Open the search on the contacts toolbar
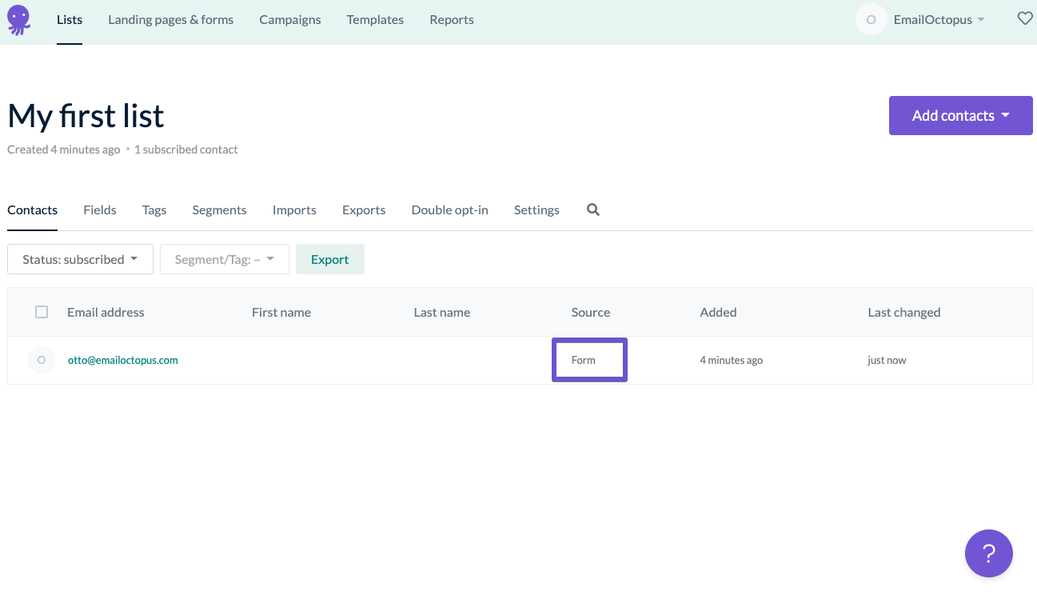Image resolution: width=1037 pixels, height=603 pixels. tap(592, 210)
